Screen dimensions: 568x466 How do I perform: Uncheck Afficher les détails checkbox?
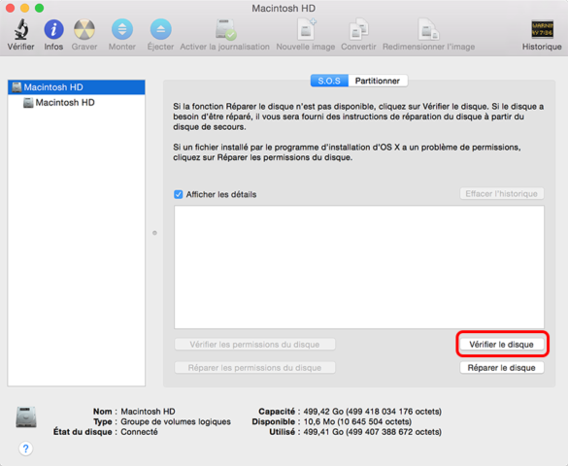coord(179,194)
